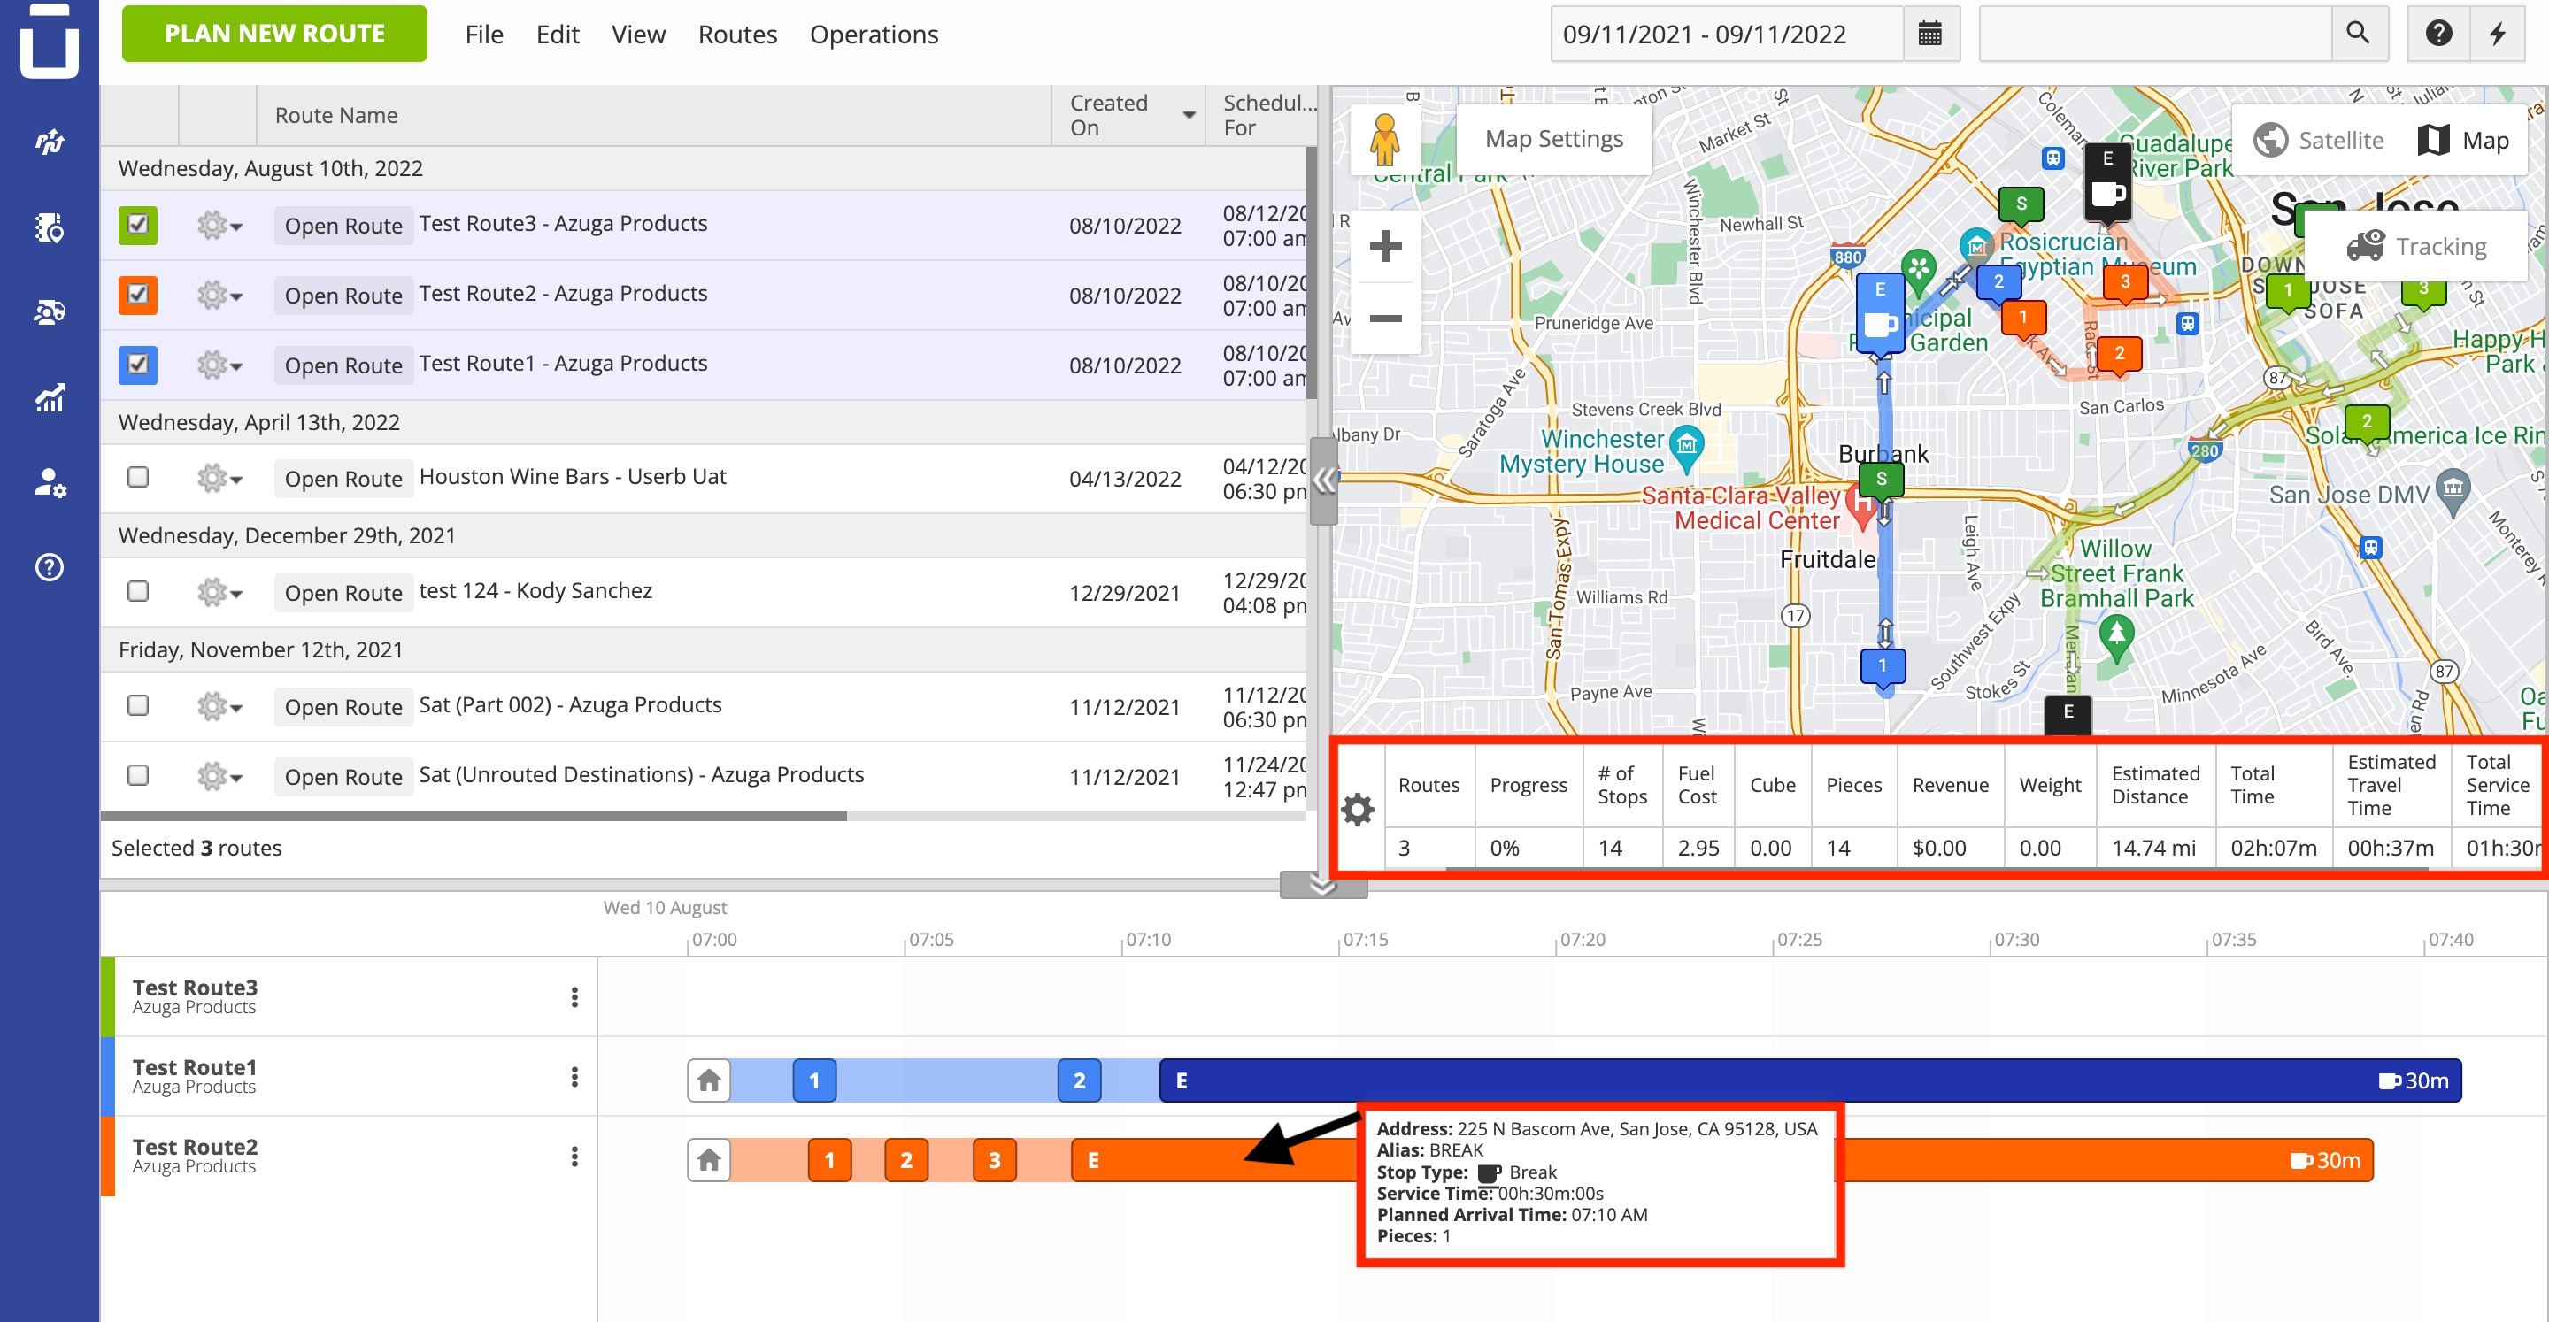Screen dimensions: 2549x1322
Task: Open gear dropdown for Test Route2
Action: [219, 296]
